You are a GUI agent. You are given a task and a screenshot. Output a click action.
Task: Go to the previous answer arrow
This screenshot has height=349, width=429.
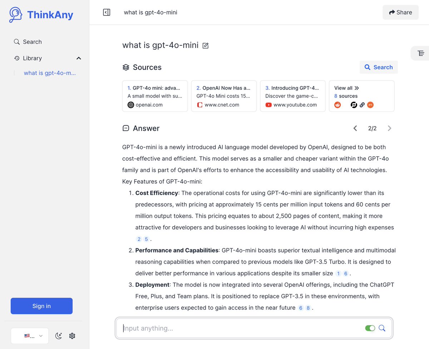point(355,128)
